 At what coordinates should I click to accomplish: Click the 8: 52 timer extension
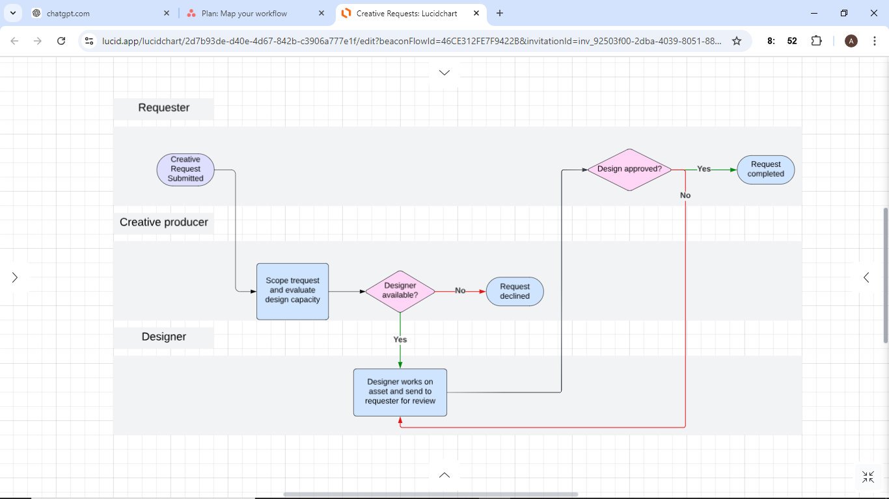tap(782, 41)
